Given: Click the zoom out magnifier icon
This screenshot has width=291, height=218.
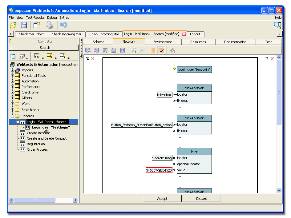Looking at the screenshot, I should click(x=142, y=50).
